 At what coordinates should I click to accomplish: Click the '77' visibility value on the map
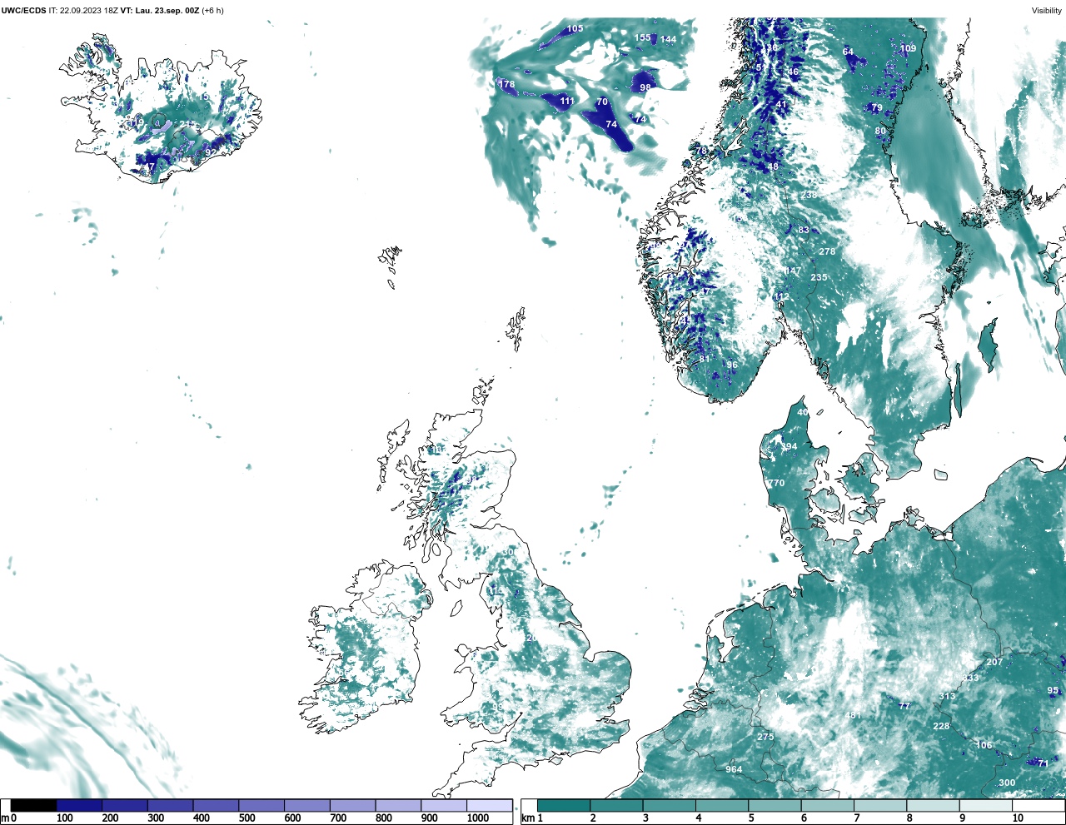click(x=904, y=705)
